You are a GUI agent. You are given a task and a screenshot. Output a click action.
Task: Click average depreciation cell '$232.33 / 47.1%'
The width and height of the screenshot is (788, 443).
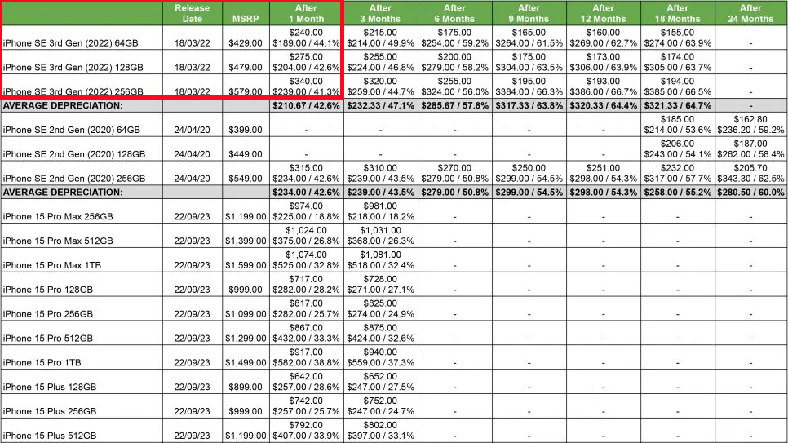(380, 105)
